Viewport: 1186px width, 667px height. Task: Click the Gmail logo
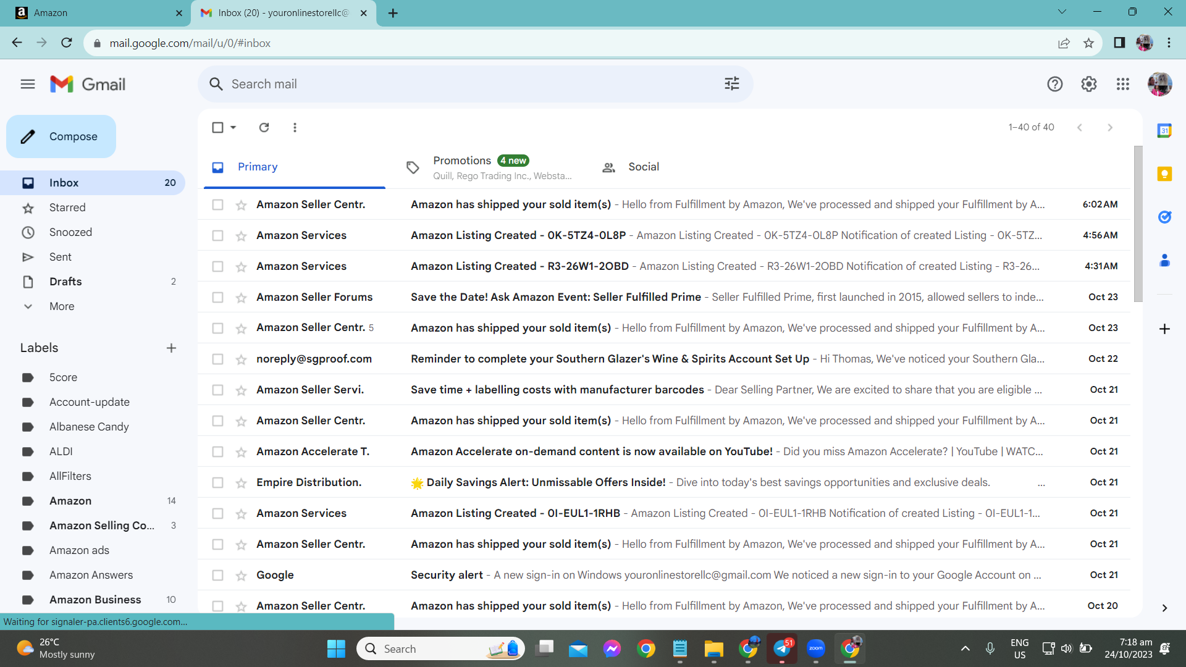click(88, 84)
